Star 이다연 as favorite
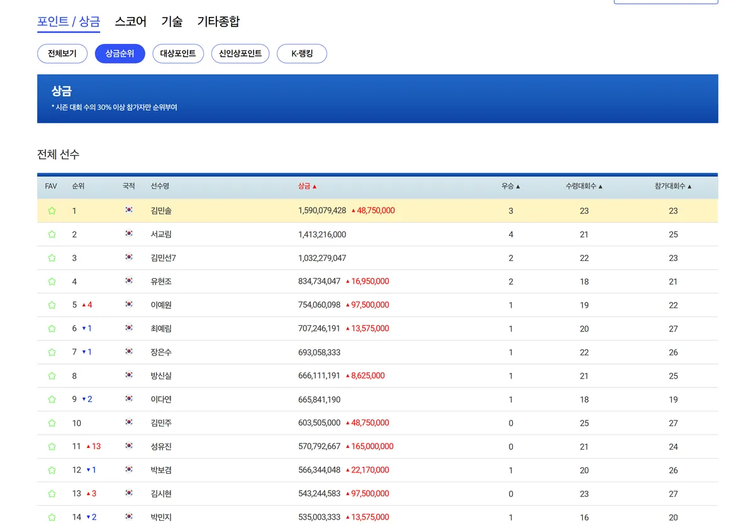Screen dimensions: 755x524 tap(52, 399)
